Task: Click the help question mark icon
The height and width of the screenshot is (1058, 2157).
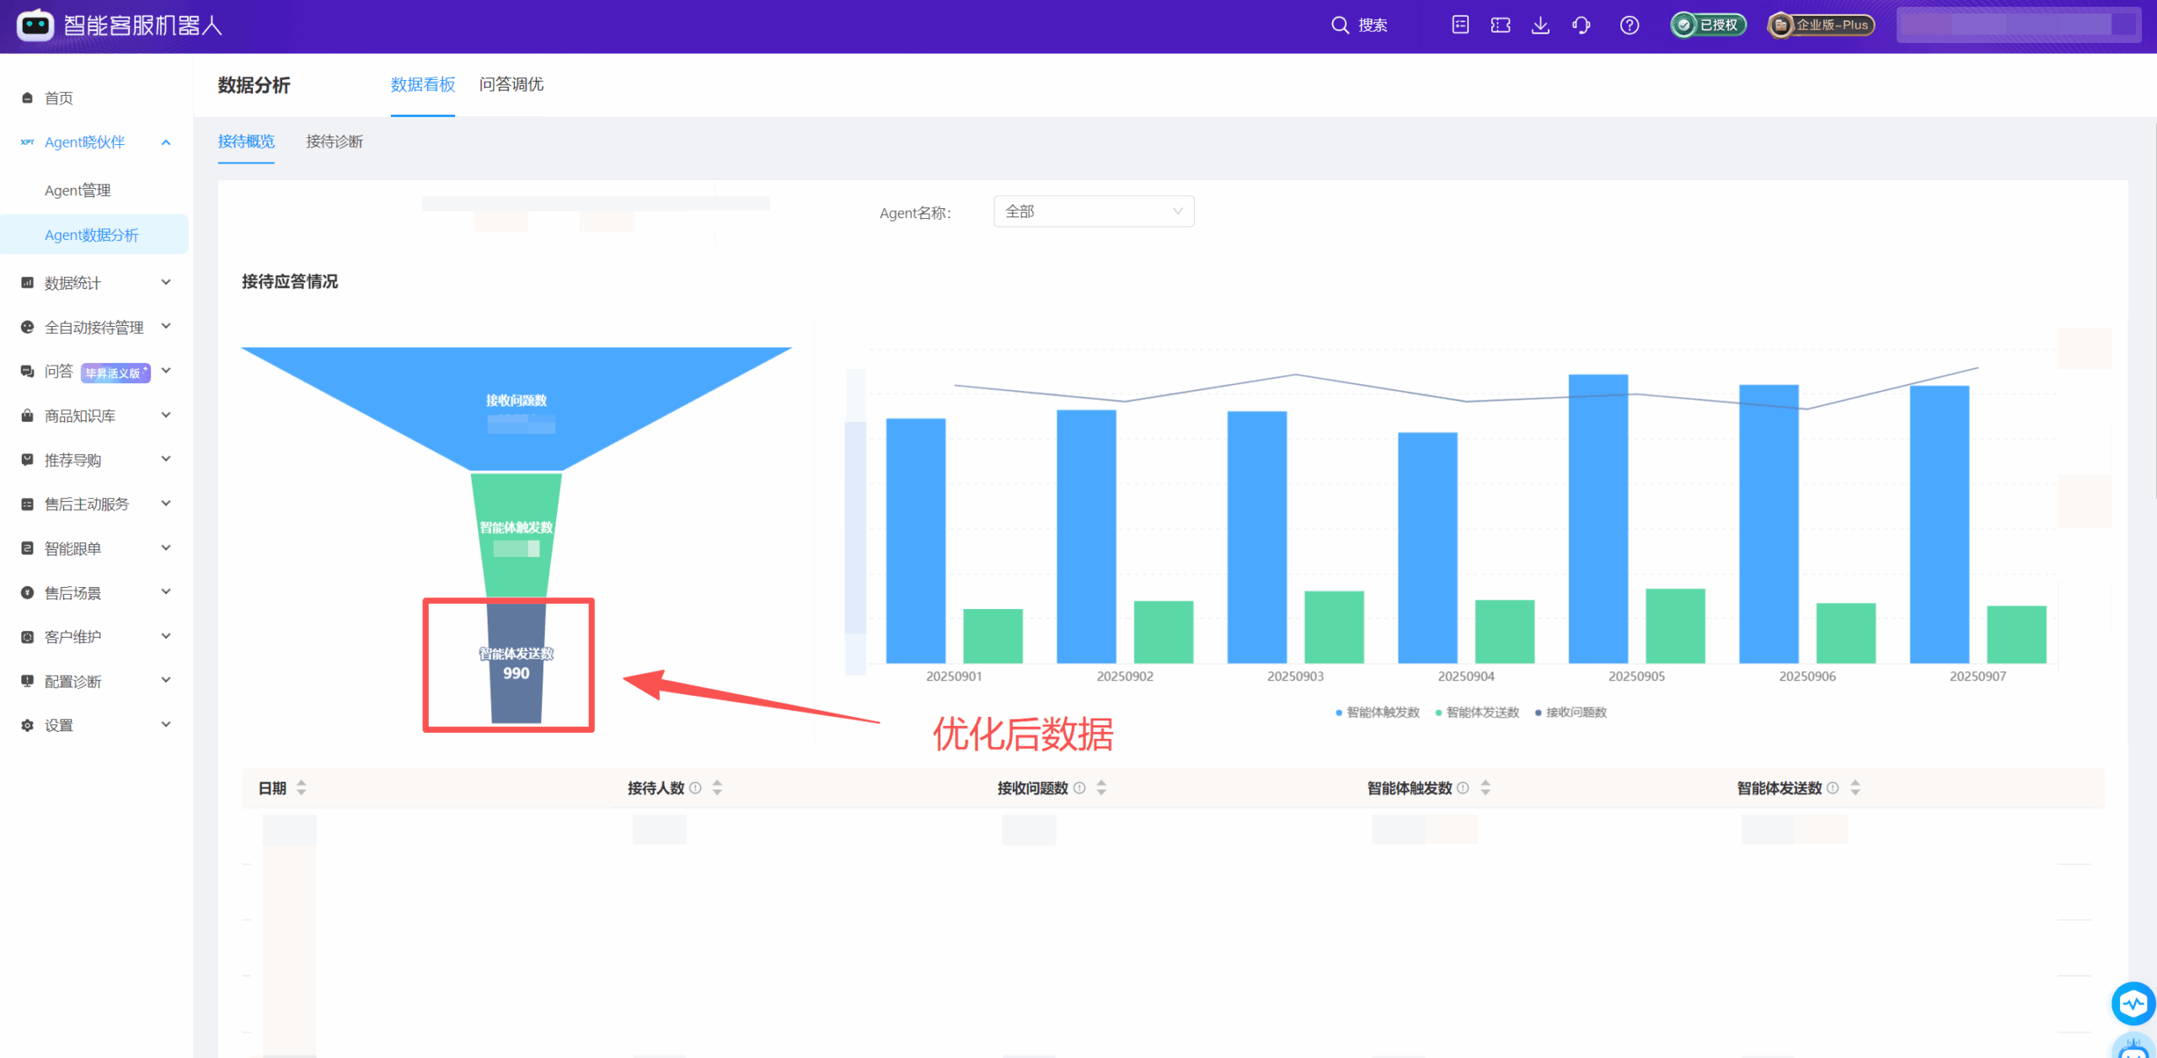Action: pos(1629,25)
